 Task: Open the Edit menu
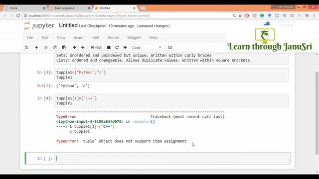[x=45, y=38]
